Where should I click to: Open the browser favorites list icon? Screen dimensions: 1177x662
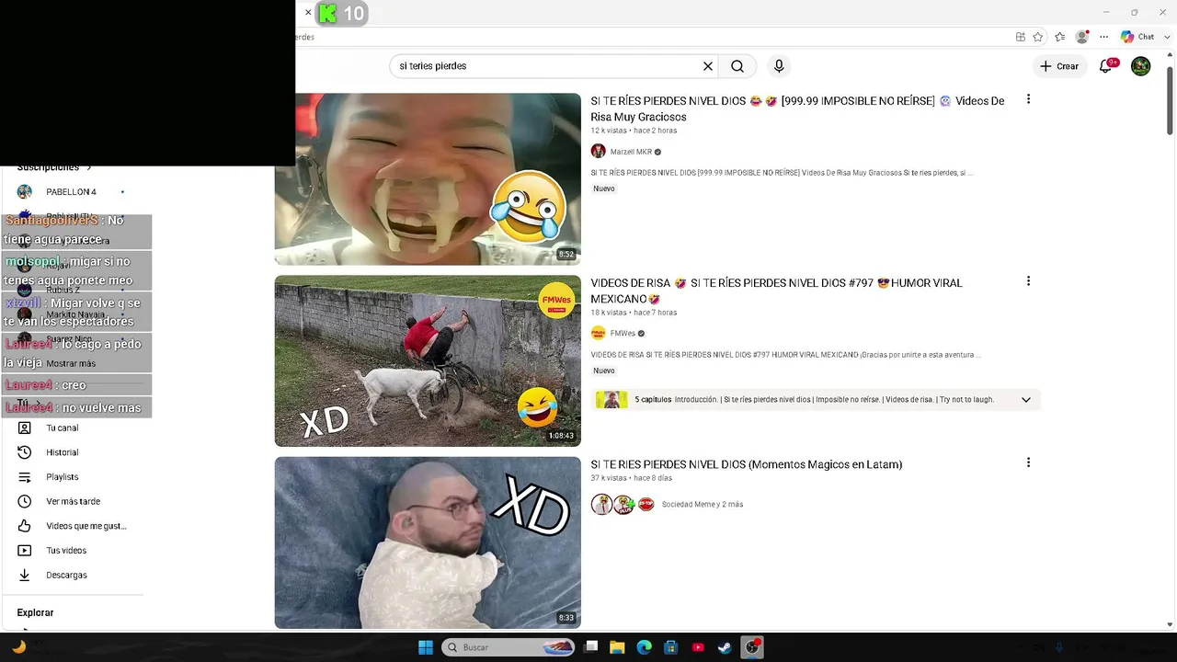point(1060,37)
